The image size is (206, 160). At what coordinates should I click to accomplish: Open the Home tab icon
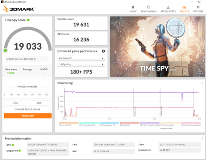[133, 7]
